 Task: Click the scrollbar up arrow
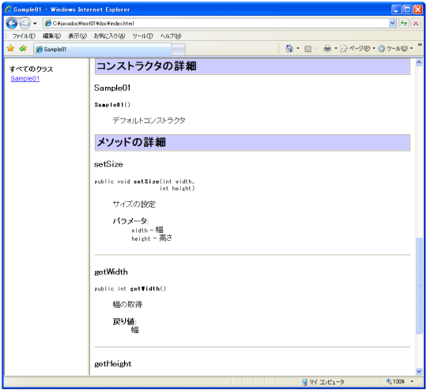point(419,62)
